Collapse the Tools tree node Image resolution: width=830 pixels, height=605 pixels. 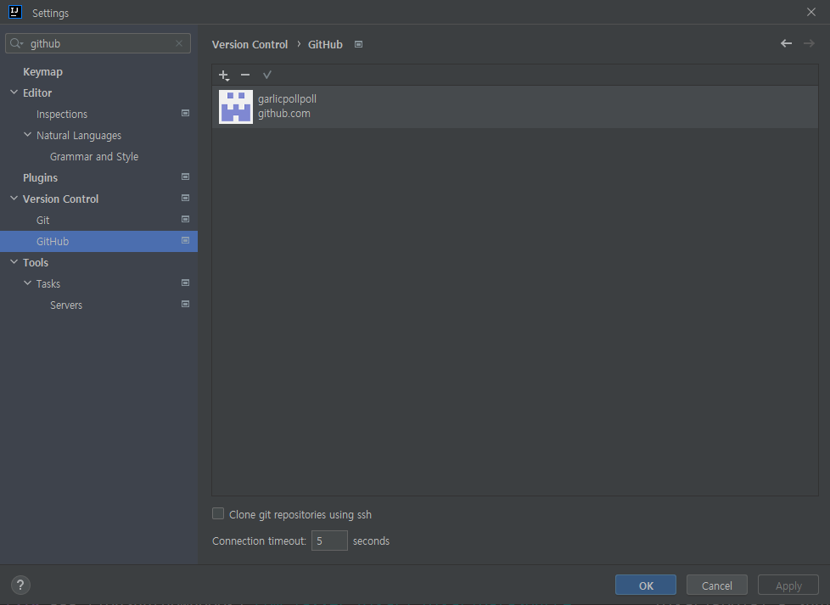(x=14, y=261)
